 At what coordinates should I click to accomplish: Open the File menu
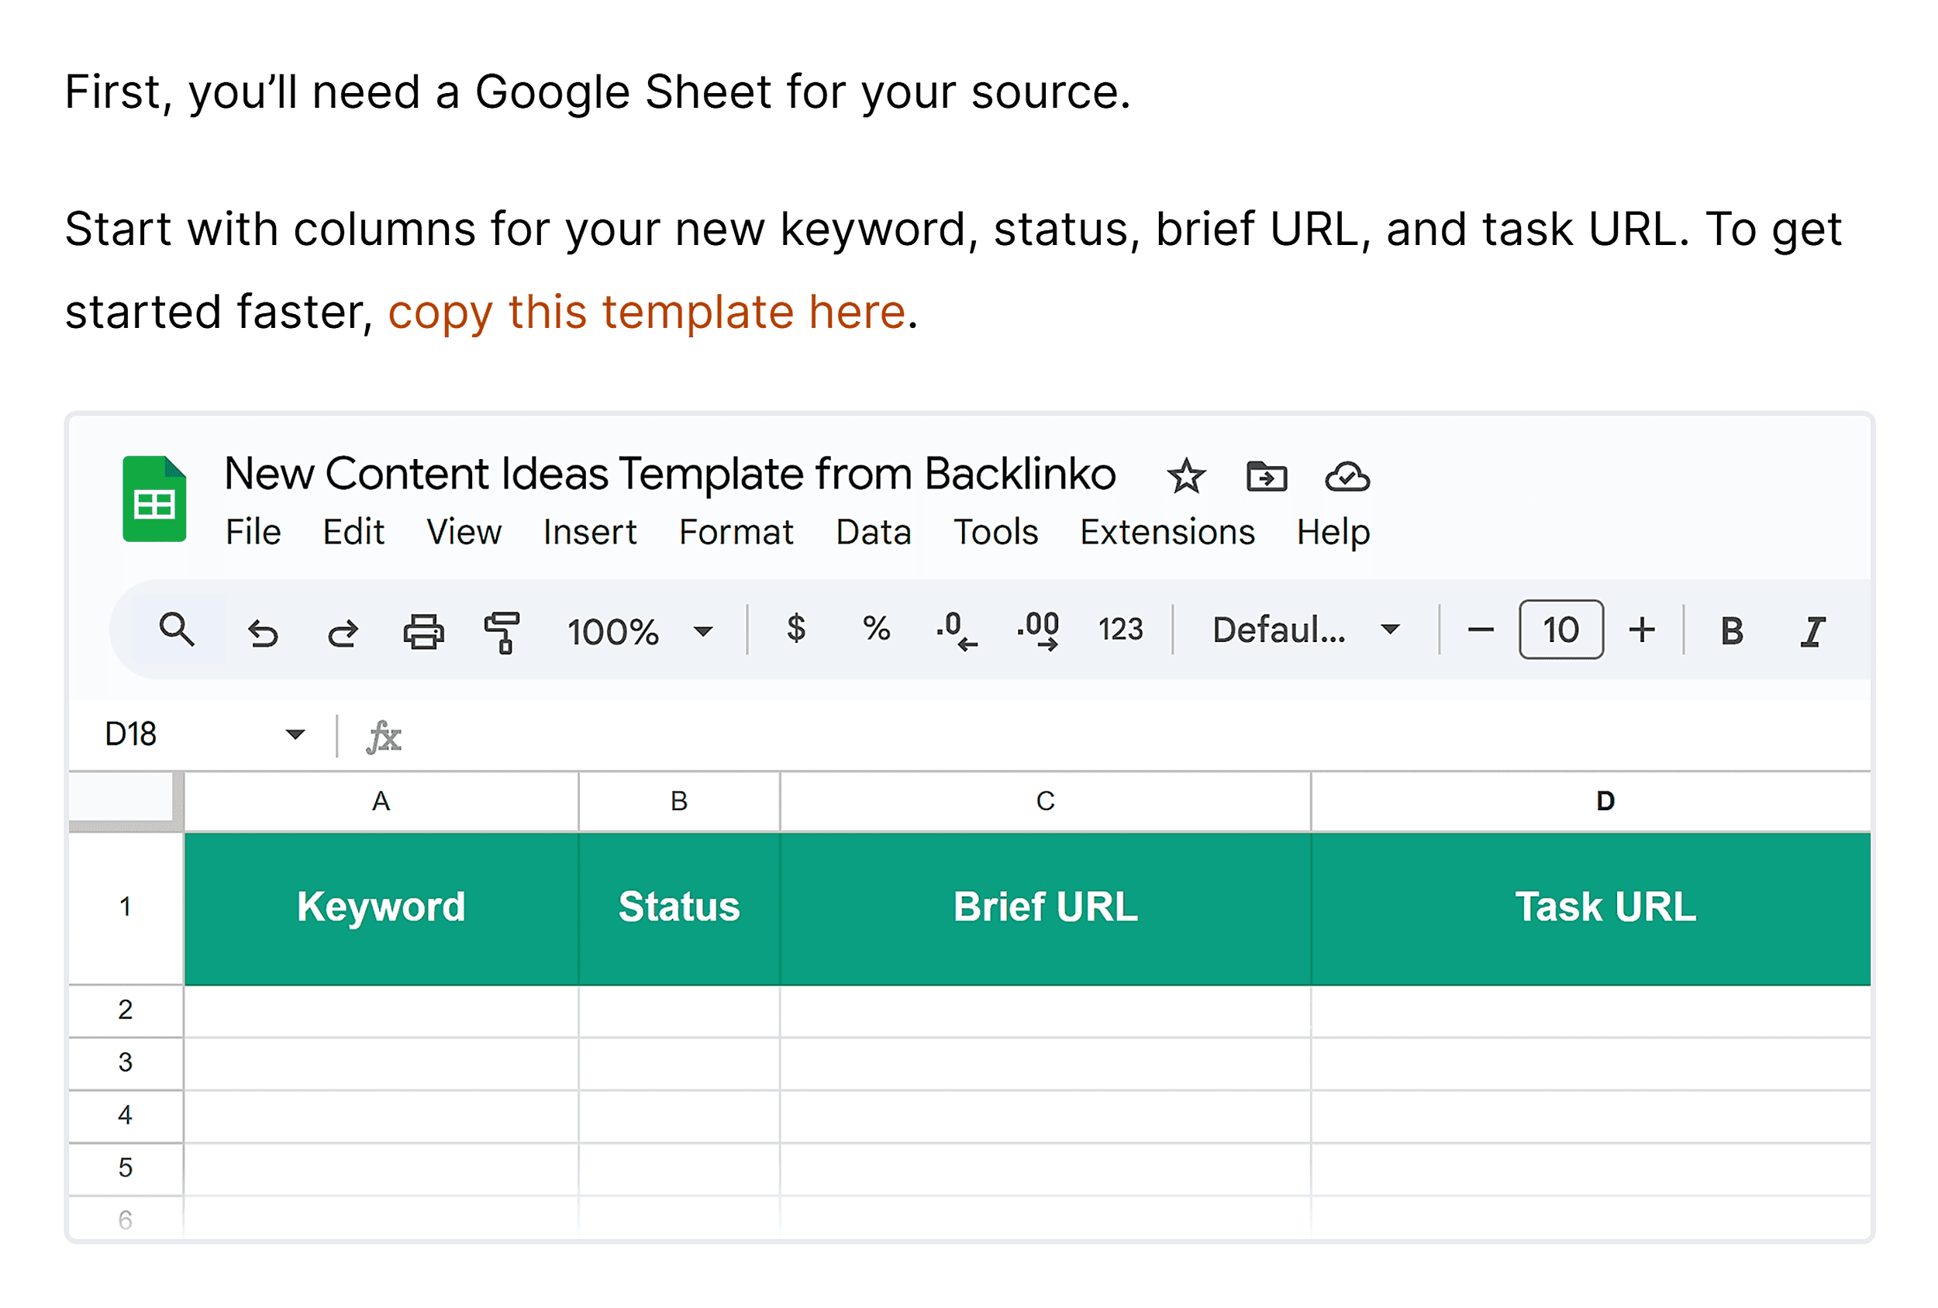click(x=253, y=532)
